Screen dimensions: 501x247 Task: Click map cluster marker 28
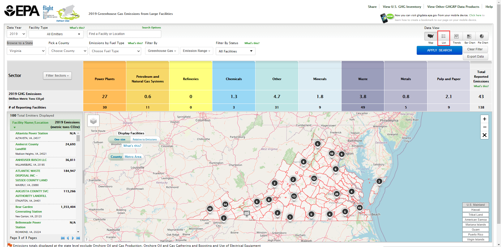(337, 194)
